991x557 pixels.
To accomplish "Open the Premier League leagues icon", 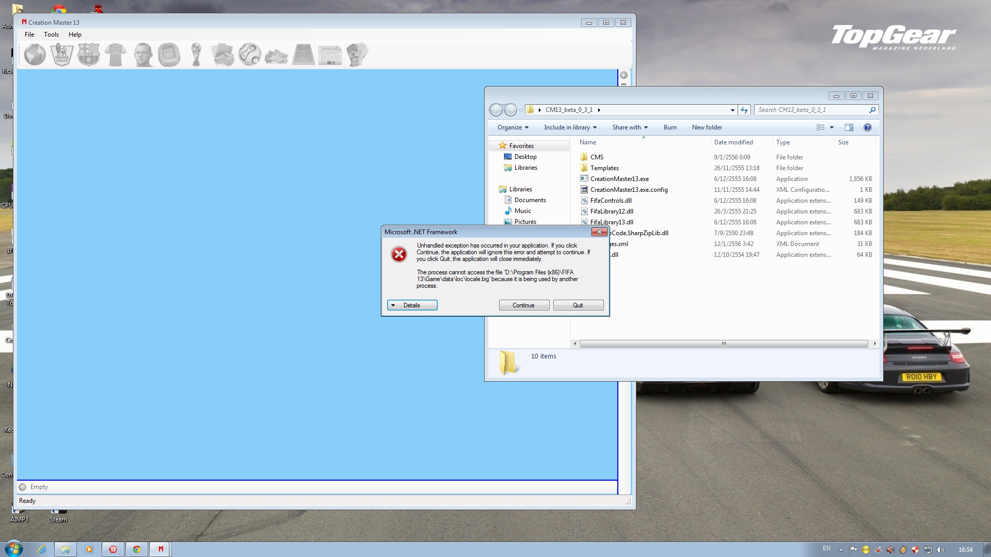I will click(62, 55).
